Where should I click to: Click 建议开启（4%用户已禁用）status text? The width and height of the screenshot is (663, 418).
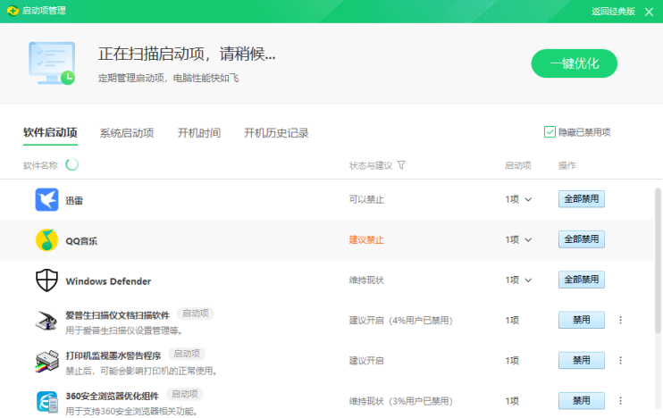[x=400, y=321]
